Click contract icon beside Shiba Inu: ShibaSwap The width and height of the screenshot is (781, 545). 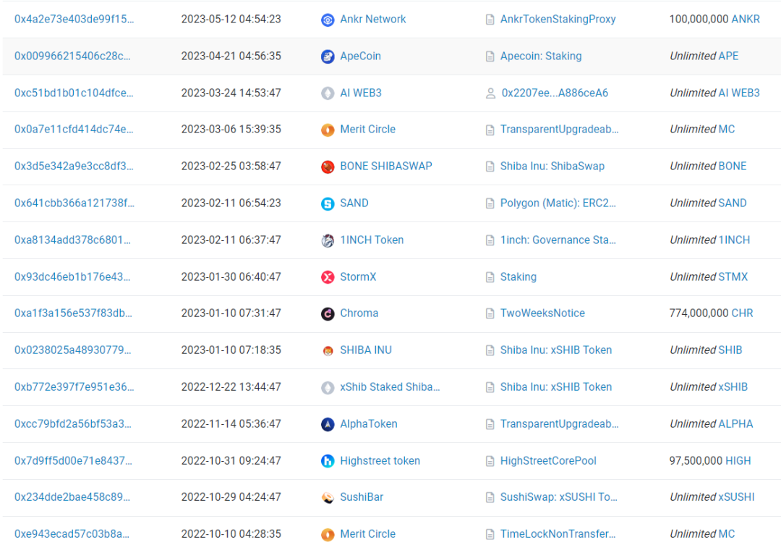pos(490,166)
